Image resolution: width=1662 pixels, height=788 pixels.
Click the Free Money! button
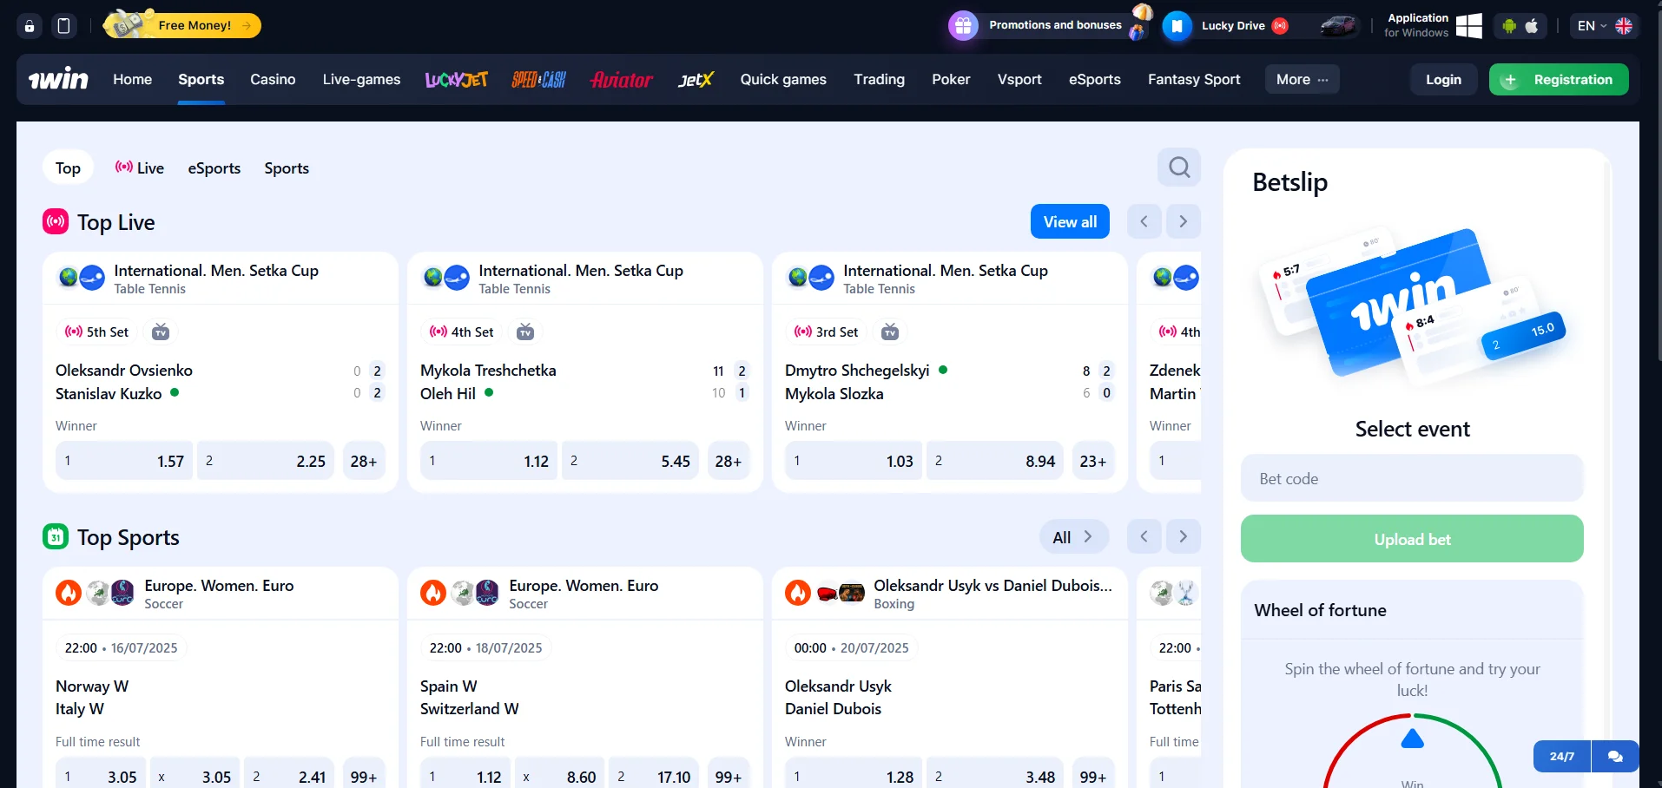(x=182, y=25)
